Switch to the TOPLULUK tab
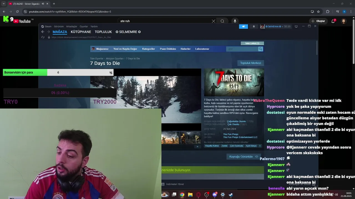Screen dimensions: 355x199 pos(103,32)
